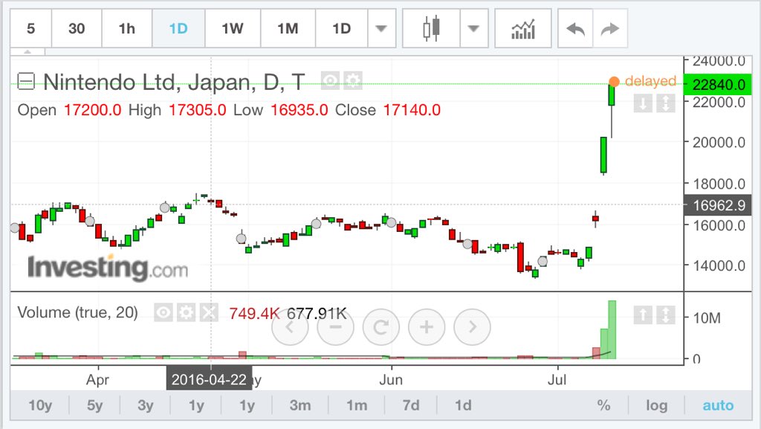The image size is (761, 429).
Task: Click the latest tall green volume bar
Action: (612, 330)
